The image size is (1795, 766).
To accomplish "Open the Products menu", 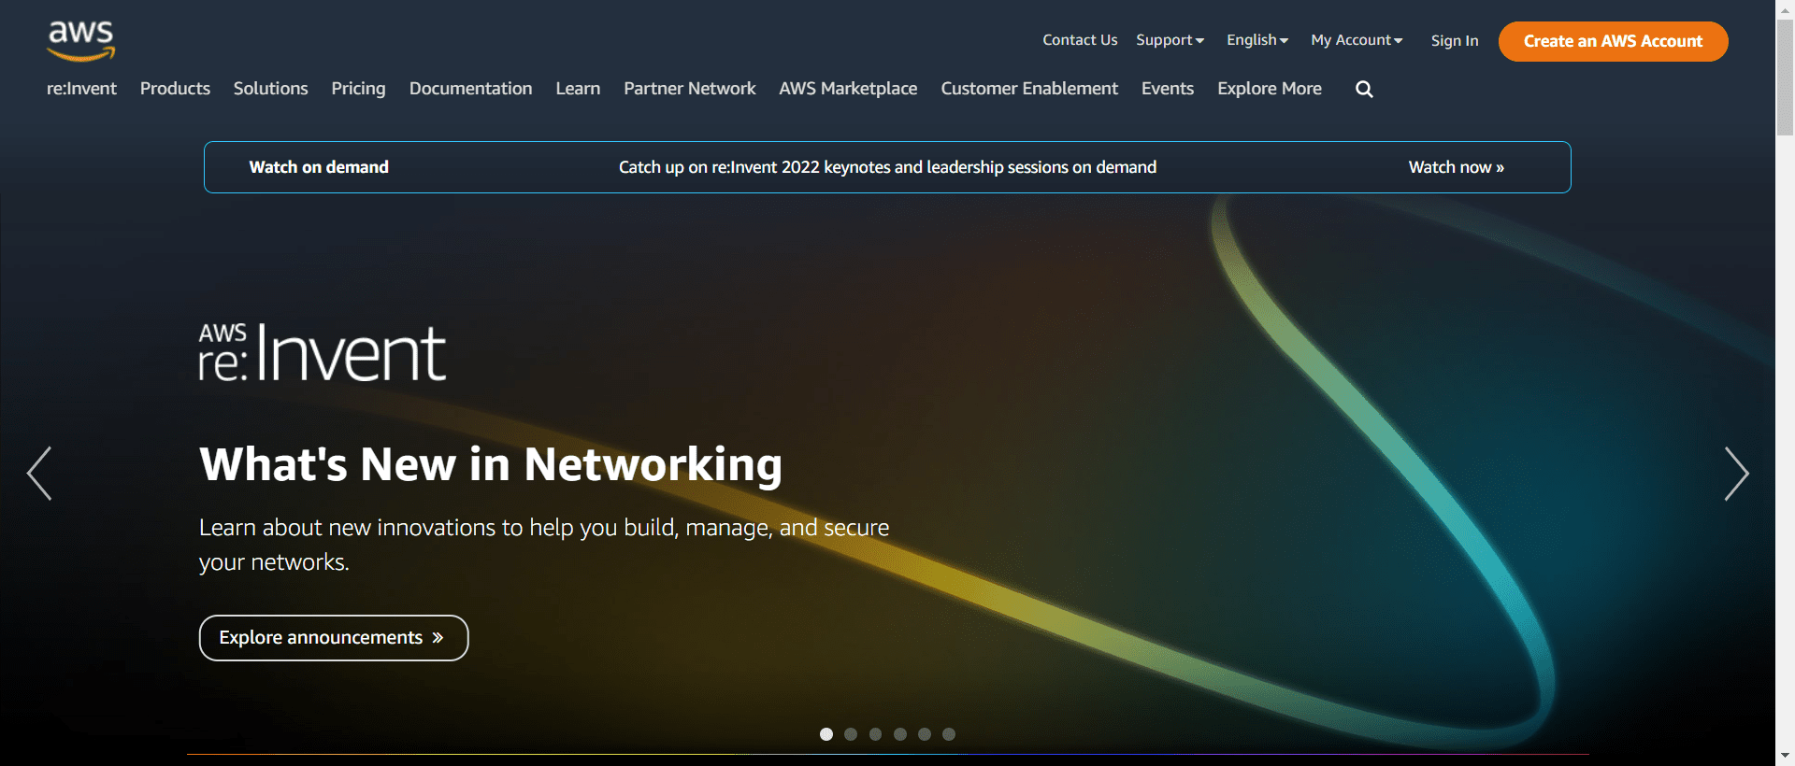I will (175, 89).
